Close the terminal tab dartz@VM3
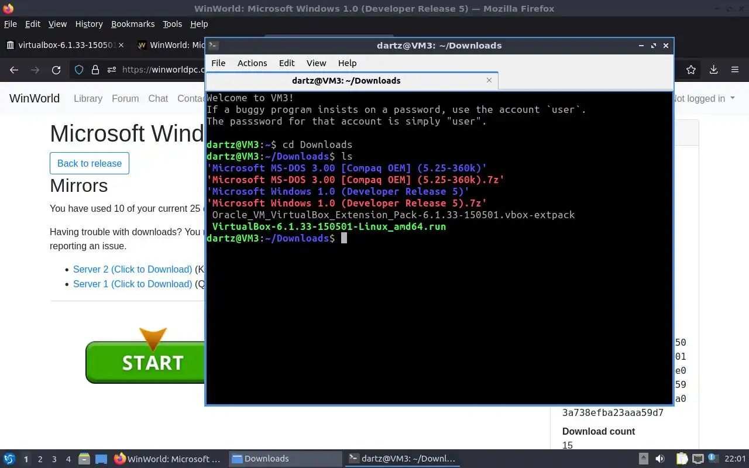 (x=489, y=80)
